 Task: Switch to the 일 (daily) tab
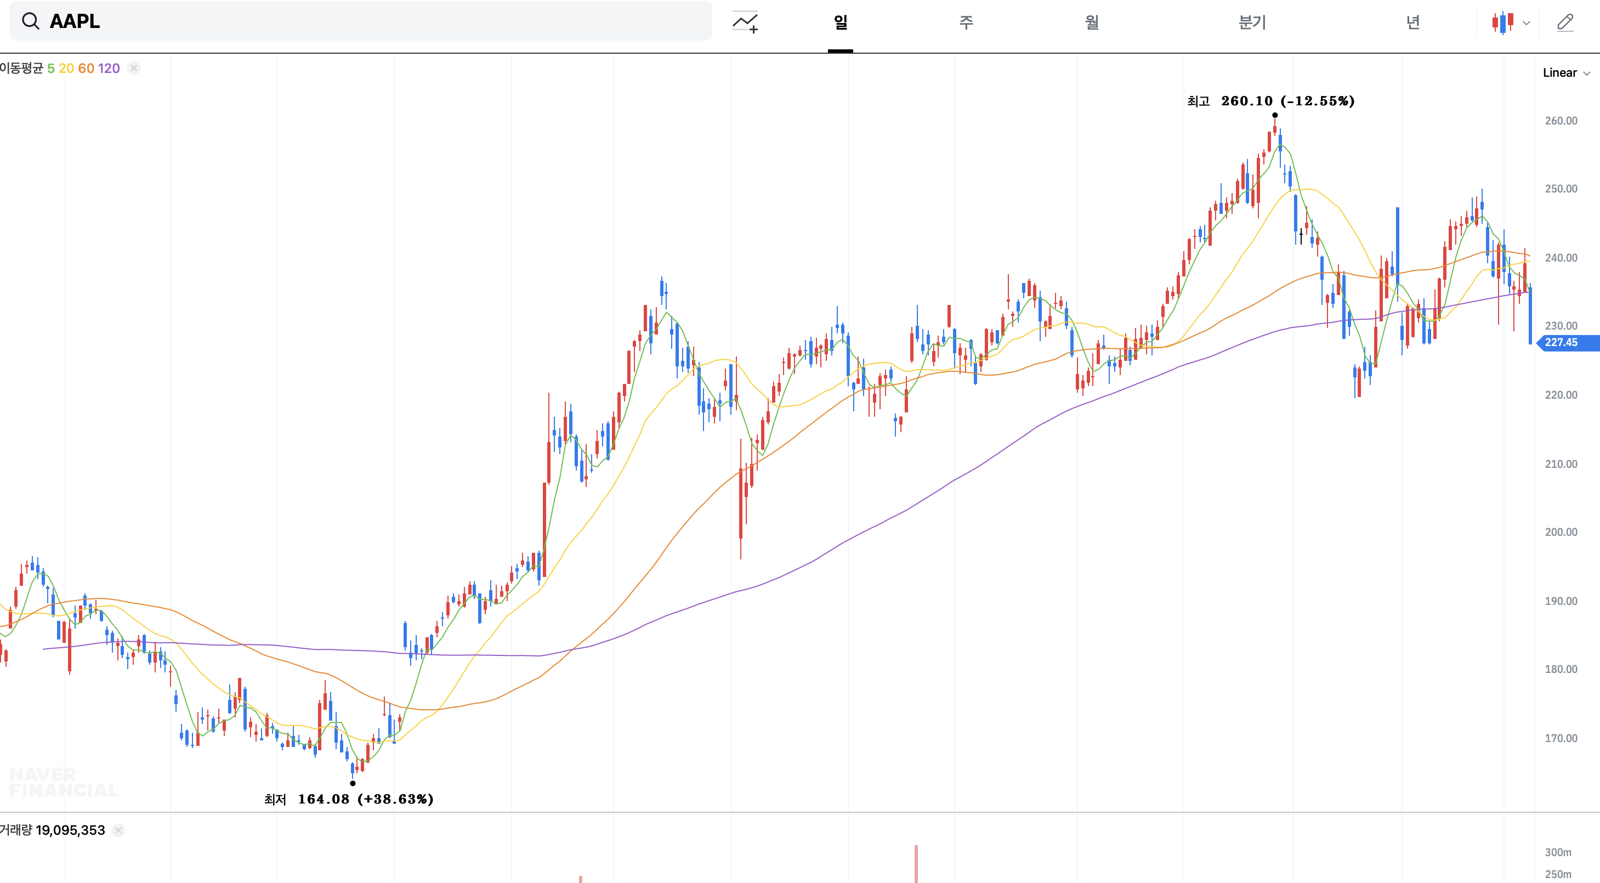[x=841, y=22]
